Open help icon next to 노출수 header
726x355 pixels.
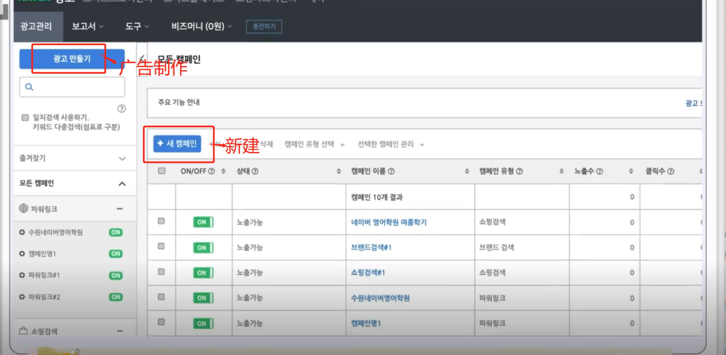pos(600,171)
